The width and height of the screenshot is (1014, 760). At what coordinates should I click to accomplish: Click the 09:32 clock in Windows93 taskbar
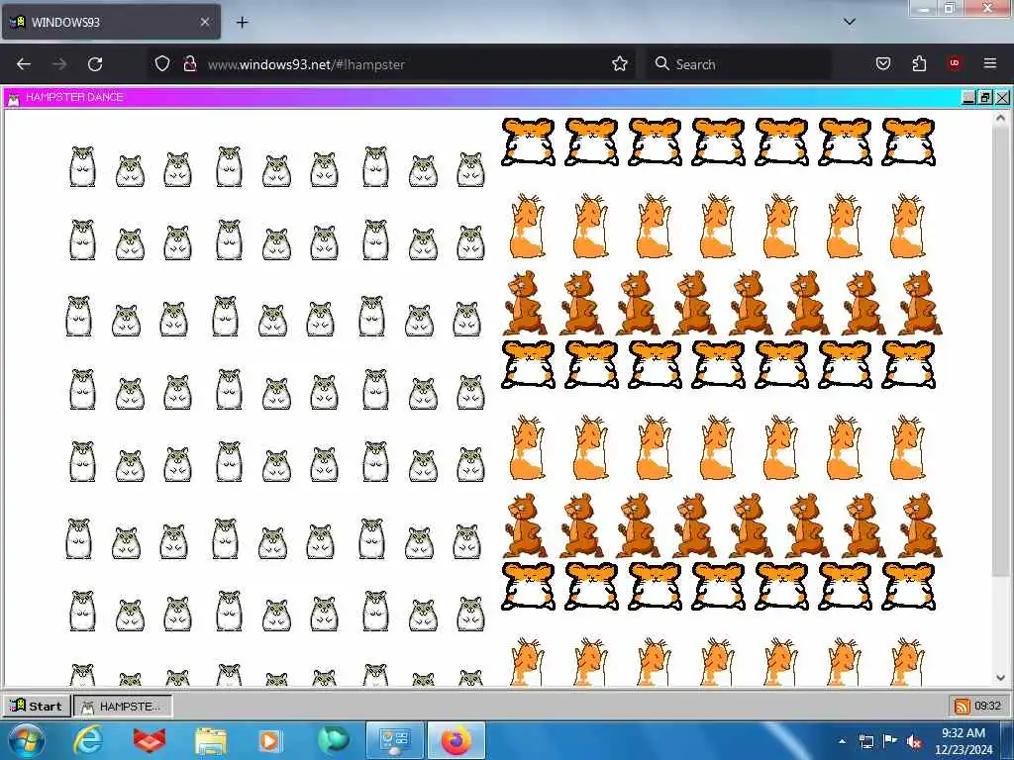tap(987, 706)
